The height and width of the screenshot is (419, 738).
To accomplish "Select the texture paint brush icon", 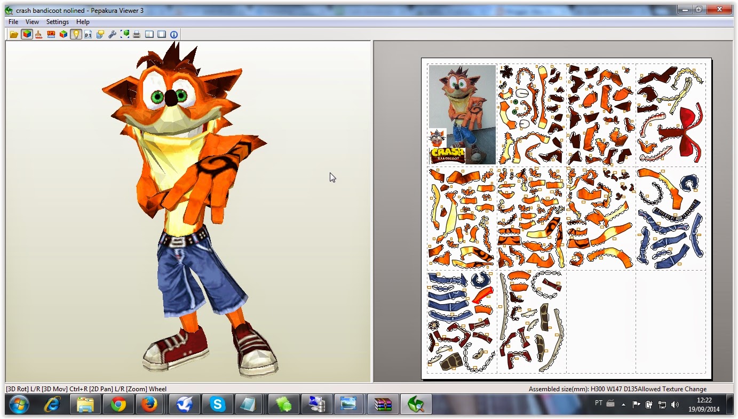I will tap(38, 34).
